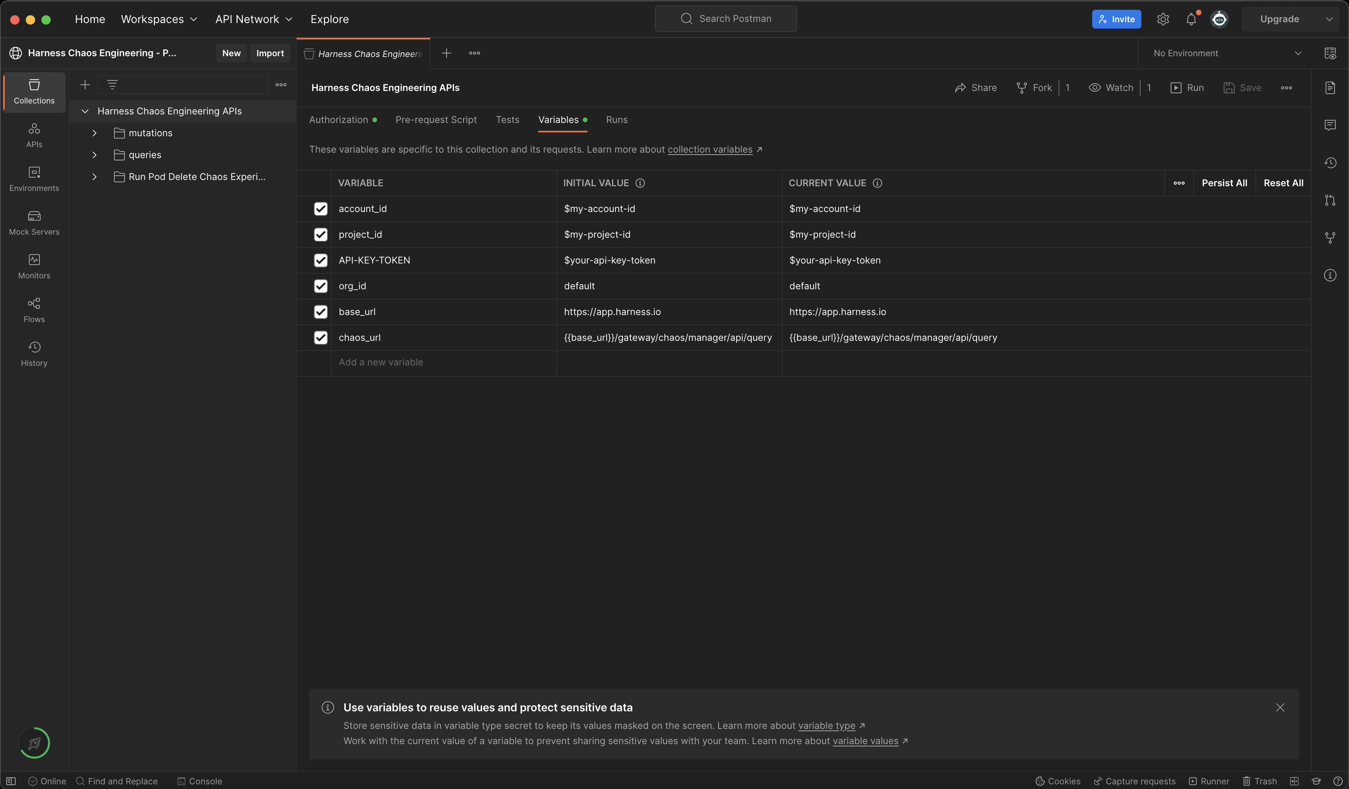
Task: Click the Add a new variable field
Action: 444,362
